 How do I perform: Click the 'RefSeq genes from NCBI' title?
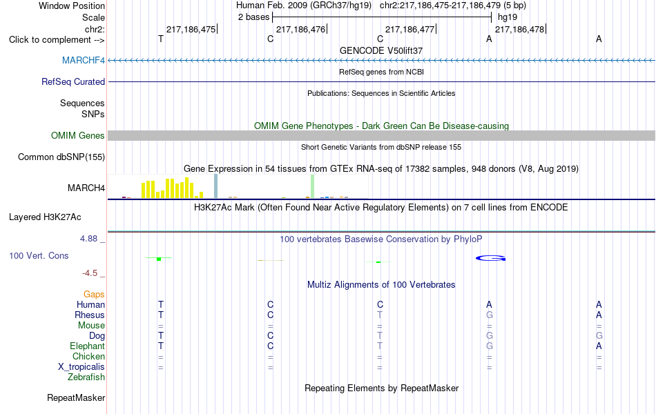(x=382, y=72)
